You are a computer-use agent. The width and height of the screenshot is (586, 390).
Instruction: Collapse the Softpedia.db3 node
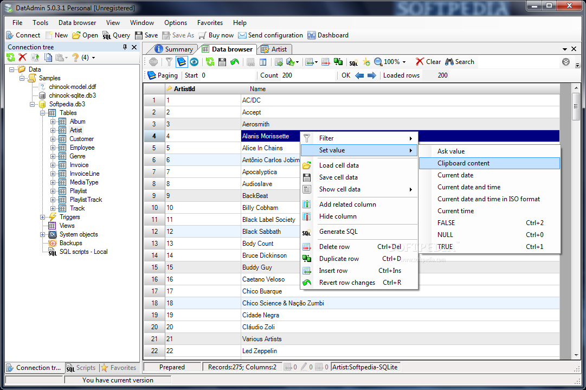pos(33,104)
